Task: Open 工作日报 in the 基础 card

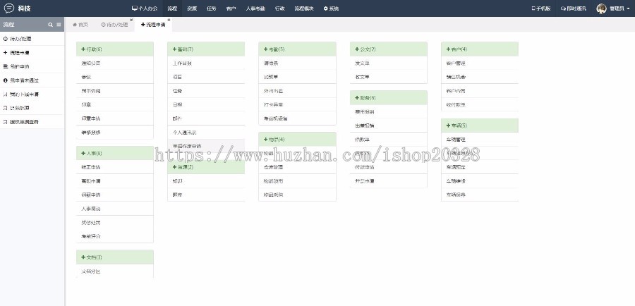Action: [x=206, y=63]
